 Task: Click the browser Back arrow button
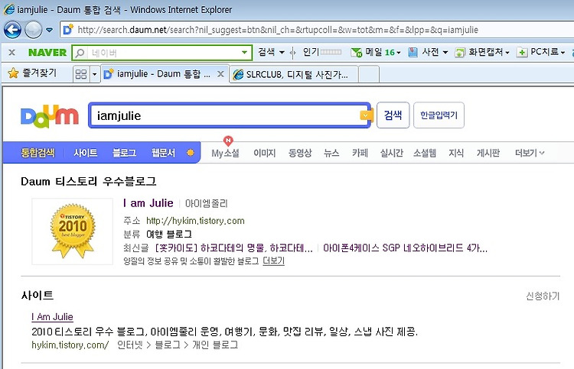click(x=12, y=30)
